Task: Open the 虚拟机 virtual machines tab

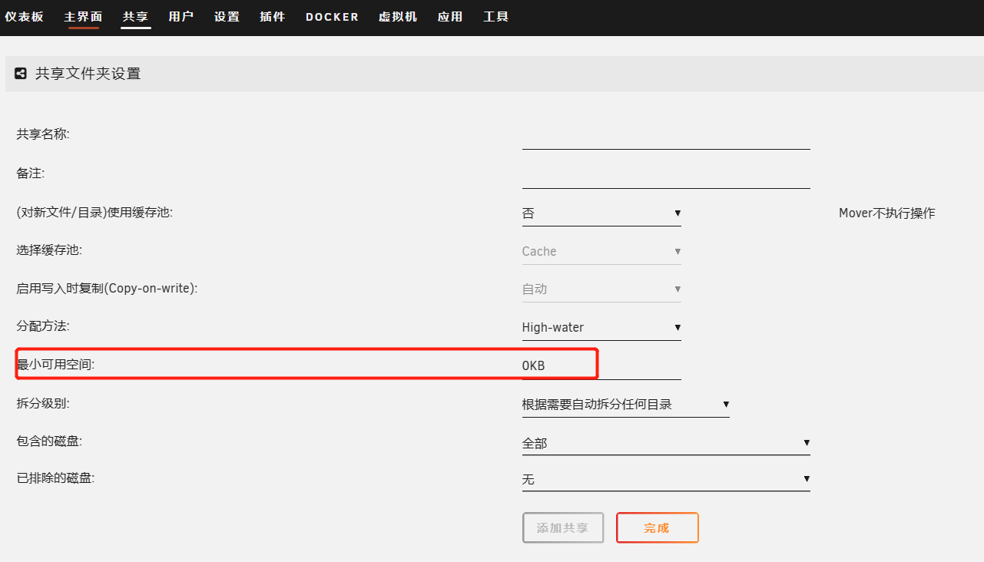Action: click(x=398, y=16)
